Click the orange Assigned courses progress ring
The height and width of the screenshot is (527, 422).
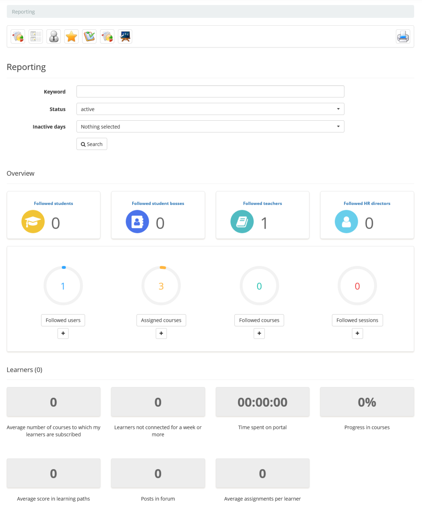(161, 286)
